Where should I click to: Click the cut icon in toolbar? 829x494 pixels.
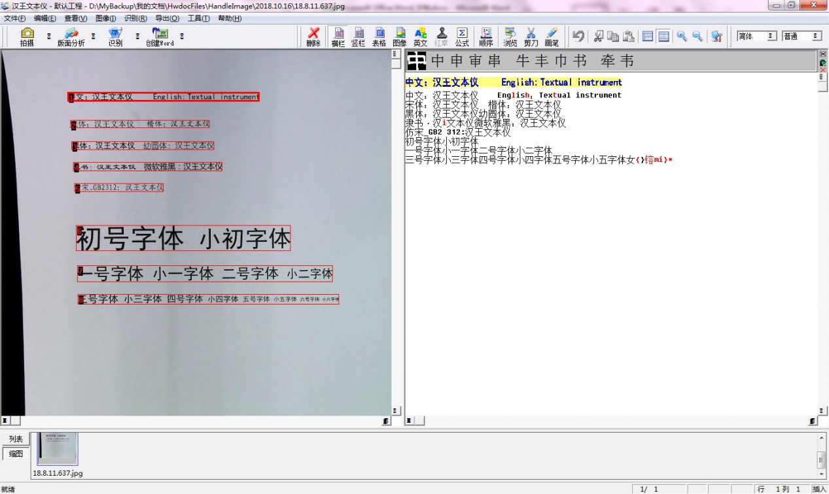pos(598,36)
